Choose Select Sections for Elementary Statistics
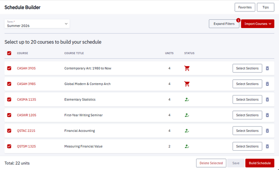Image resolution: width=279 pixels, height=170 pixels. pos(247,99)
